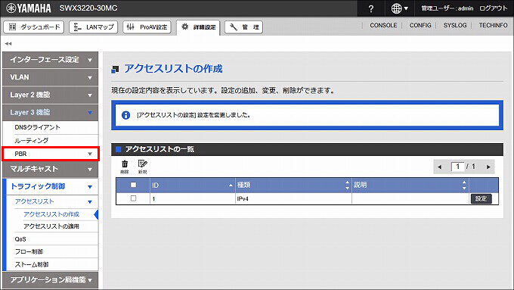This screenshot has width=514, height=290.
Task: Open the CONSOLE link
Action: coord(383,25)
